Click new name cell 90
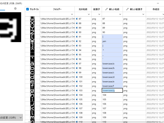Screen dimensions: 164x123 click(x=112, y=32)
